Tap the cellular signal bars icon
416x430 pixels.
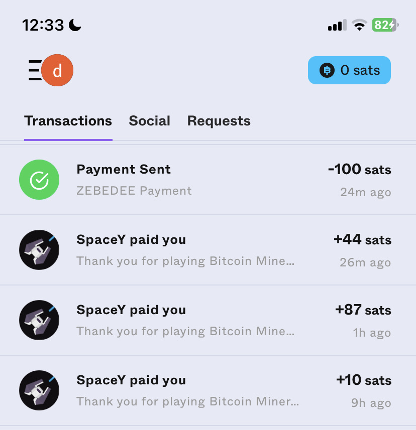337,25
